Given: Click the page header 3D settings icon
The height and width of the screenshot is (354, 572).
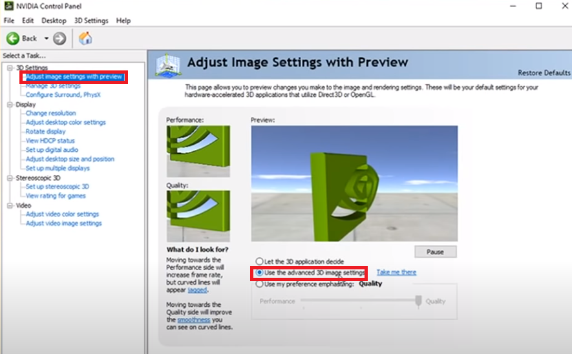Looking at the screenshot, I should pos(168,65).
